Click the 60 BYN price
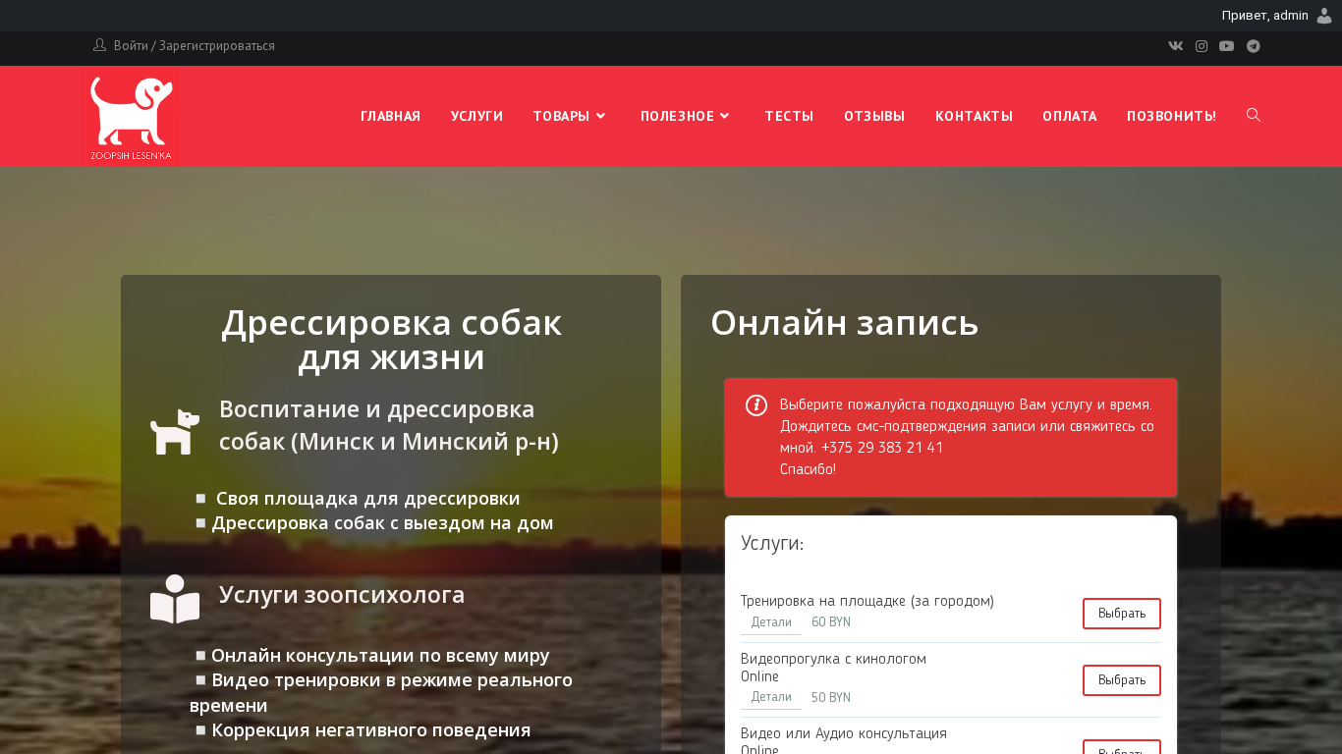The image size is (1342, 754). [x=831, y=622]
